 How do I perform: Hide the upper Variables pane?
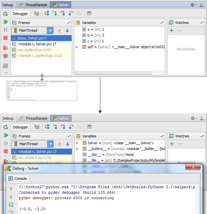(x=162, y=23)
